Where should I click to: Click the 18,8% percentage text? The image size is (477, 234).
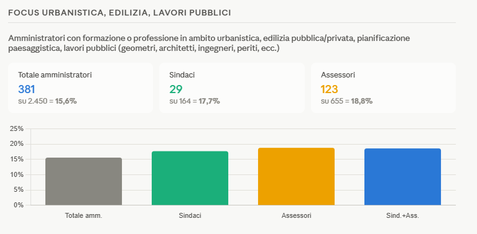click(x=362, y=101)
